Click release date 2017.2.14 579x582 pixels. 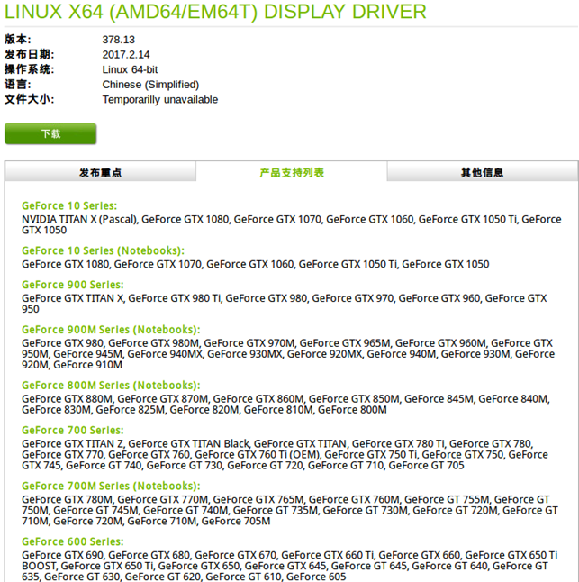[x=126, y=55]
